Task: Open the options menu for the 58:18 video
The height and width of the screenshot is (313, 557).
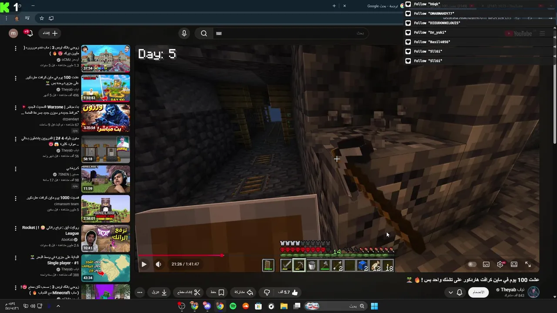Action: click(16, 139)
